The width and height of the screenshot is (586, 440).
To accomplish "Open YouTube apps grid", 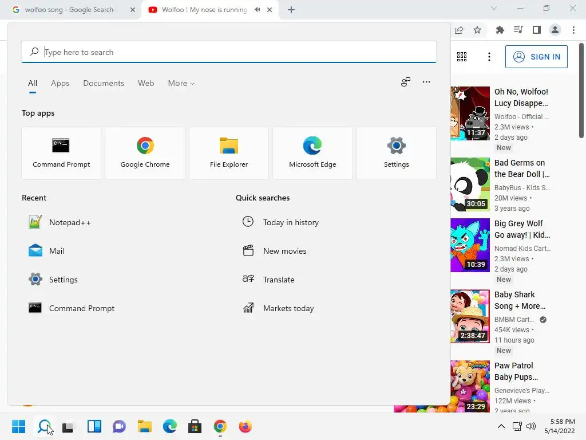I will [x=462, y=57].
